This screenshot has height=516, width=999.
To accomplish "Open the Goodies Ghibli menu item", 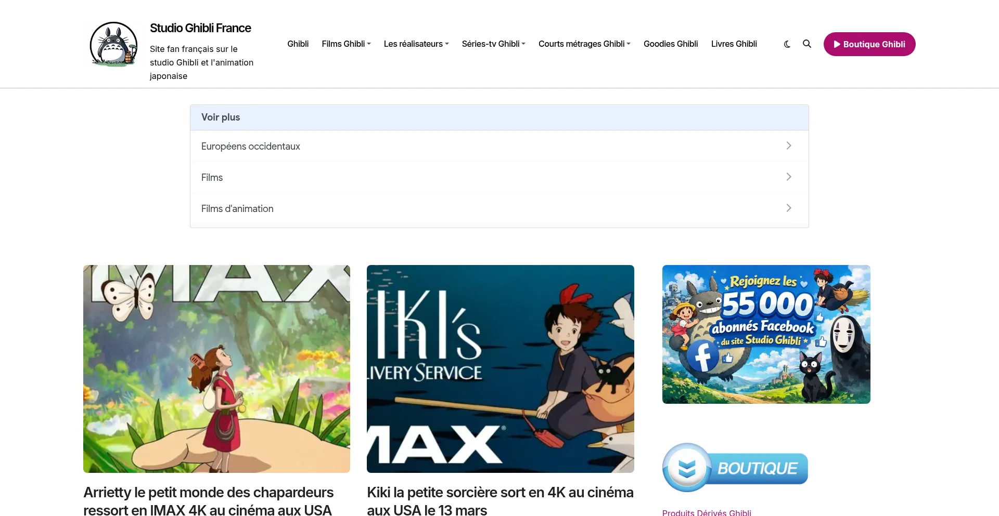I will pos(671,44).
